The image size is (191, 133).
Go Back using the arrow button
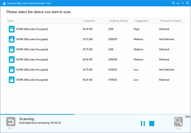(x=11, y=122)
